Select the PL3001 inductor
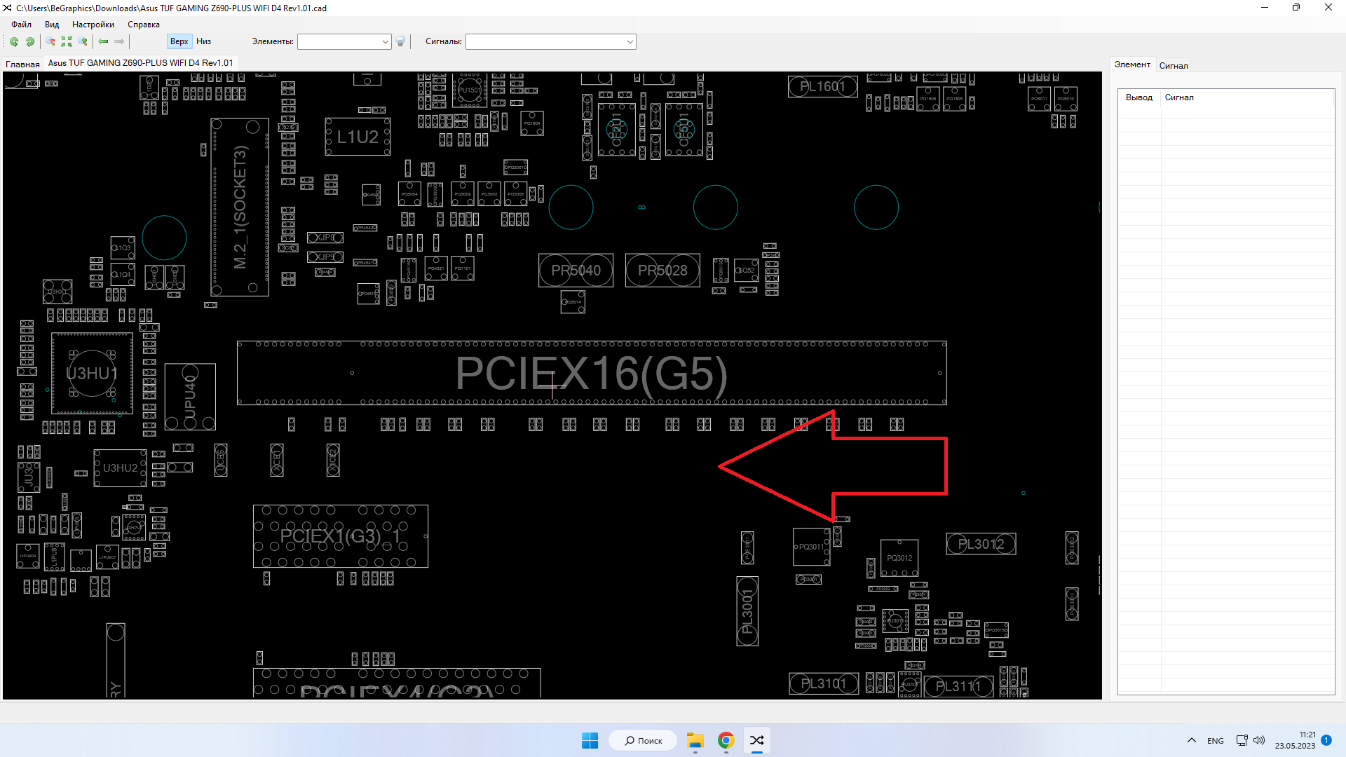Viewport: 1346px width, 757px height. click(747, 611)
